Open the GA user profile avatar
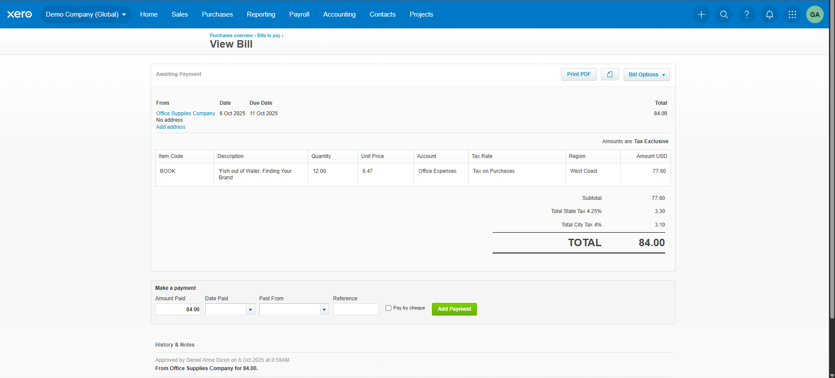835x378 pixels. coord(815,14)
